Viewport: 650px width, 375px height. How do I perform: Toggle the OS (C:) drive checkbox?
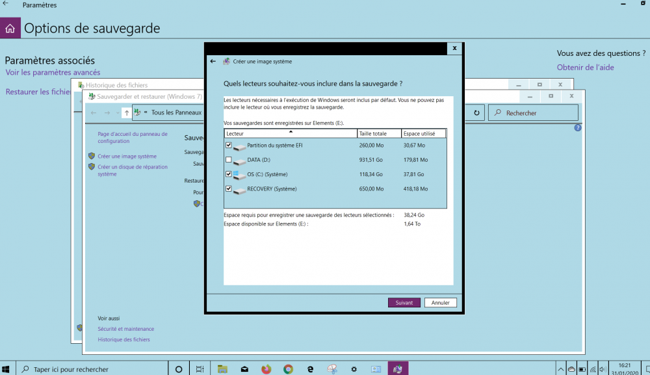[x=228, y=174]
